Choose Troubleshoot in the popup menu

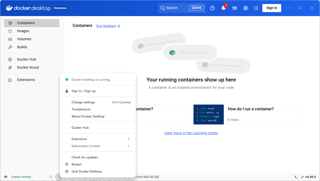point(98,109)
